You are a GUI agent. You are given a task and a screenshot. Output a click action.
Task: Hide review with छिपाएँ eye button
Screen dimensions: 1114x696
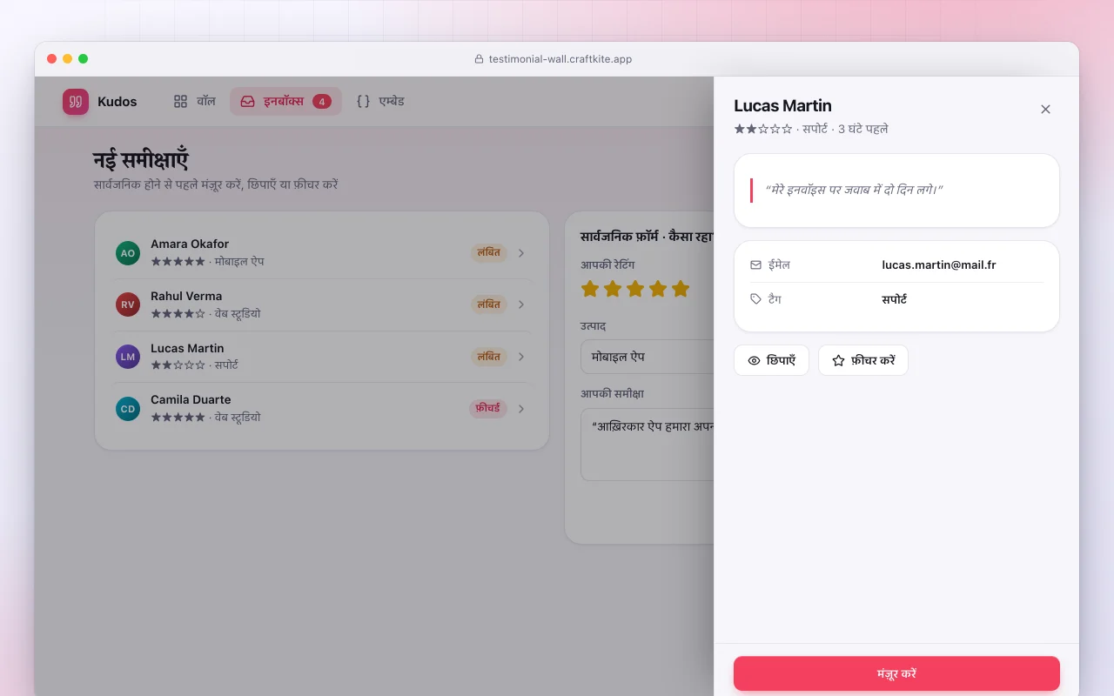tap(771, 360)
